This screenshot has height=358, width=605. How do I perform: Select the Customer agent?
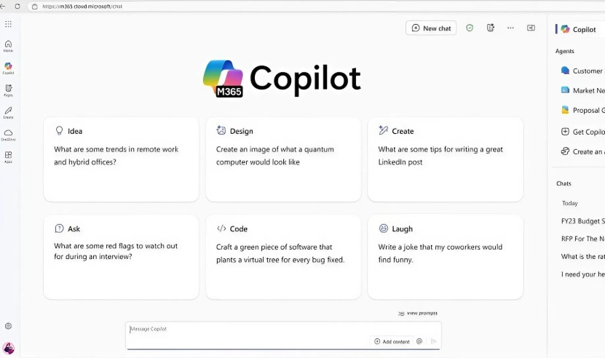pos(582,71)
